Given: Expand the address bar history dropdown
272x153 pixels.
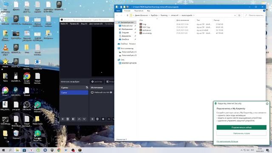Looking at the screenshot, I should tap(235, 15).
